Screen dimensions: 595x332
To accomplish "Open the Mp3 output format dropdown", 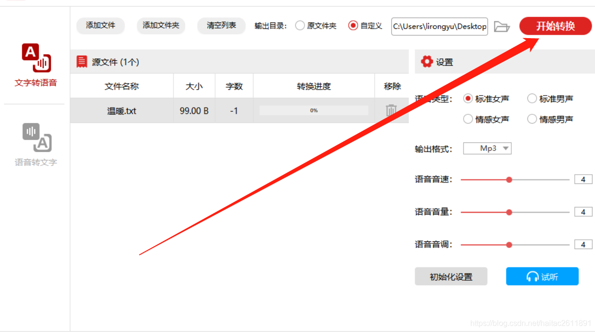I will tap(487, 149).
